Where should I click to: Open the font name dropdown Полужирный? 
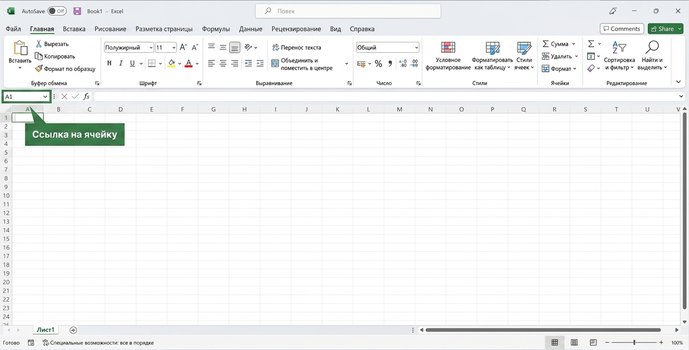(x=151, y=48)
